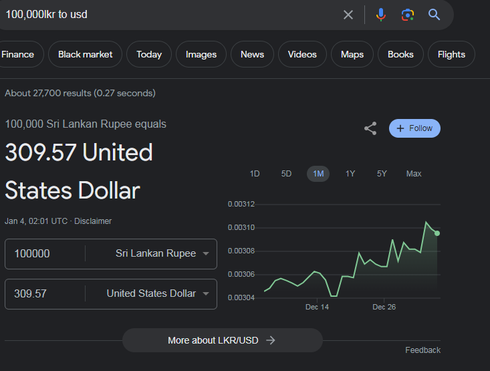Click the About 27,700 results text
490x371 pixels.
point(80,93)
